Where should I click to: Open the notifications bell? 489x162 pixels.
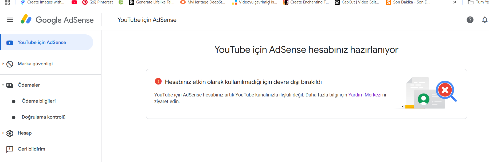coord(485,20)
